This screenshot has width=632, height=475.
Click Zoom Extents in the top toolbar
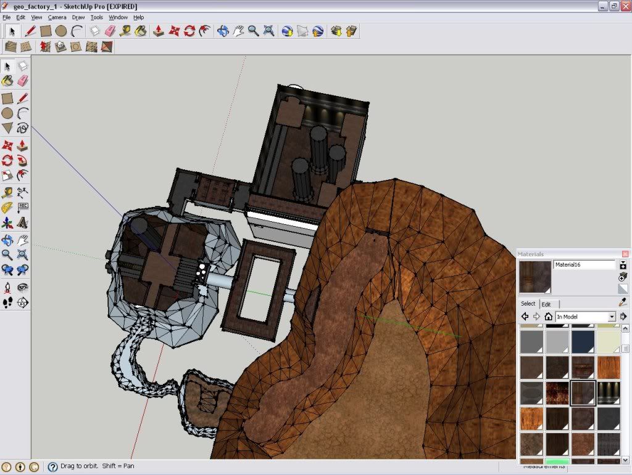269,31
